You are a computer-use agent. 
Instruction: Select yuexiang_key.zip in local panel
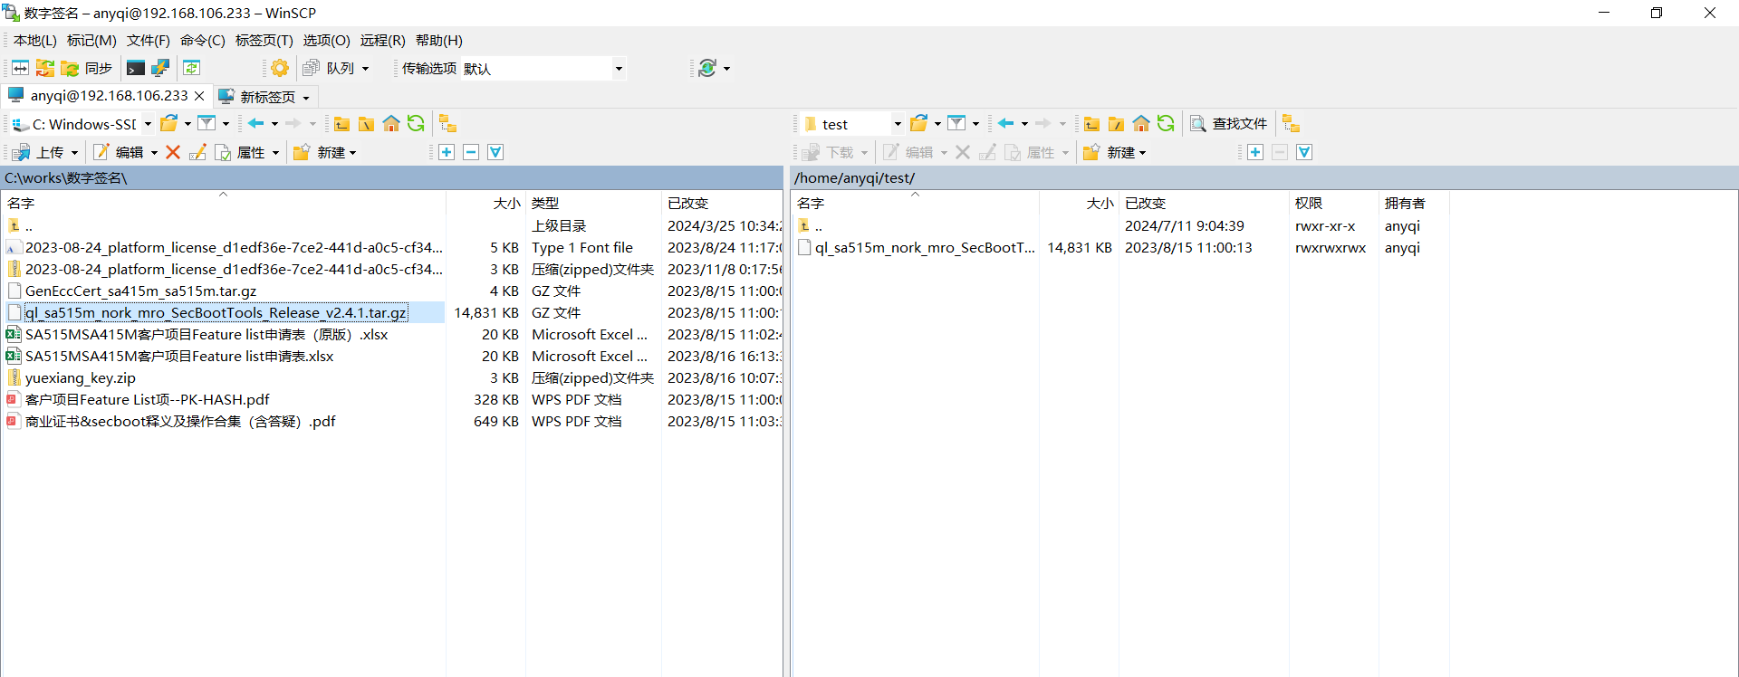tap(80, 378)
